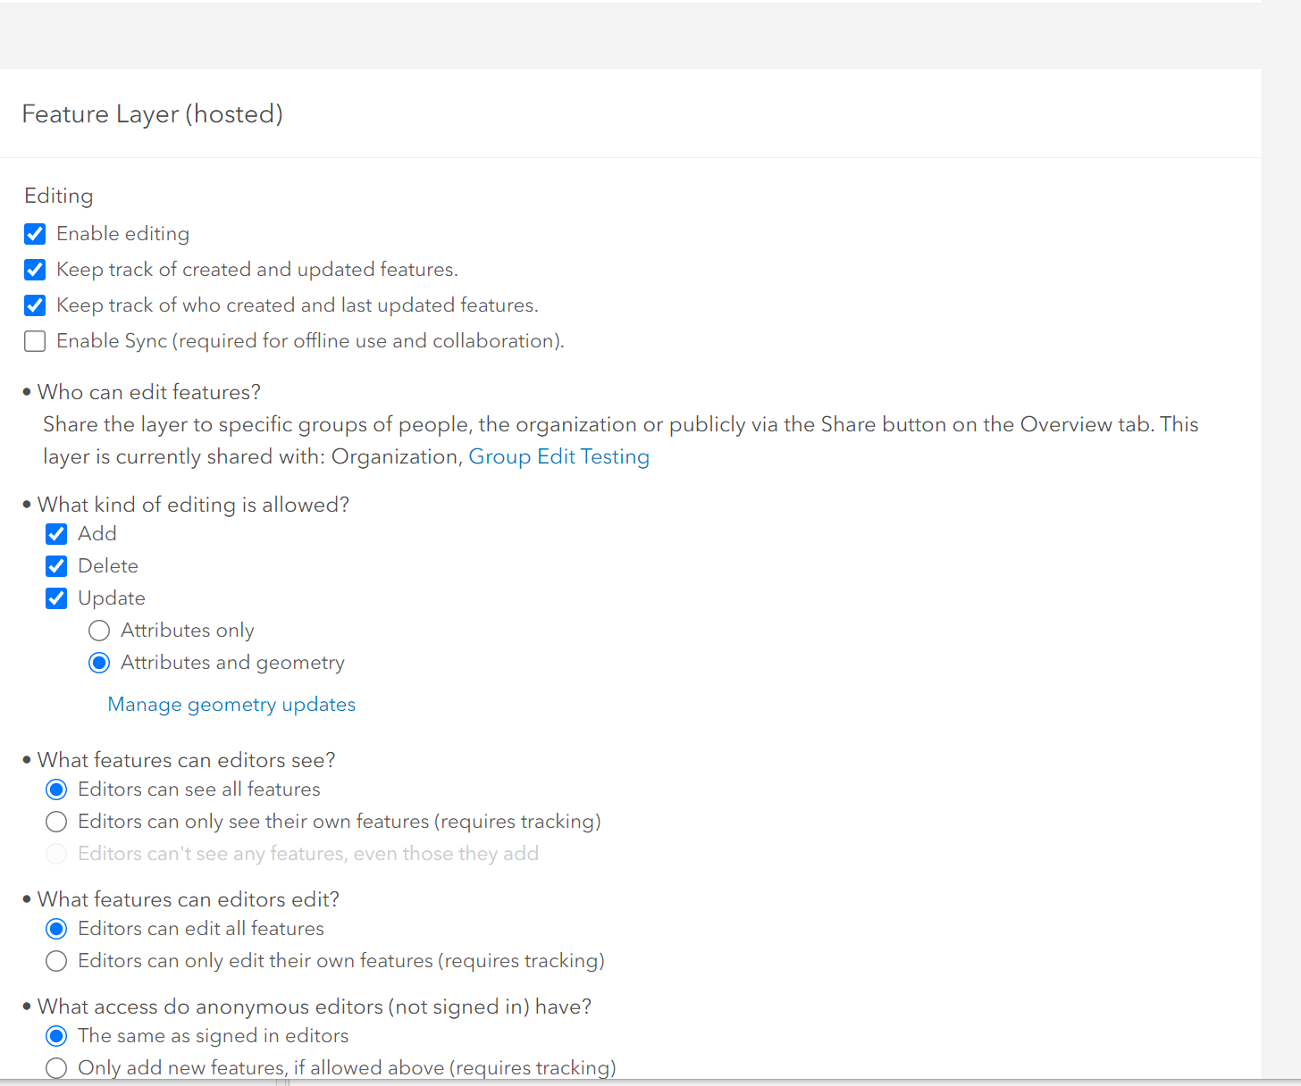Image resolution: width=1301 pixels, height=1086 pixels.
Task: Uncheck keep track of who created features
Action: [x=34, y=305]
